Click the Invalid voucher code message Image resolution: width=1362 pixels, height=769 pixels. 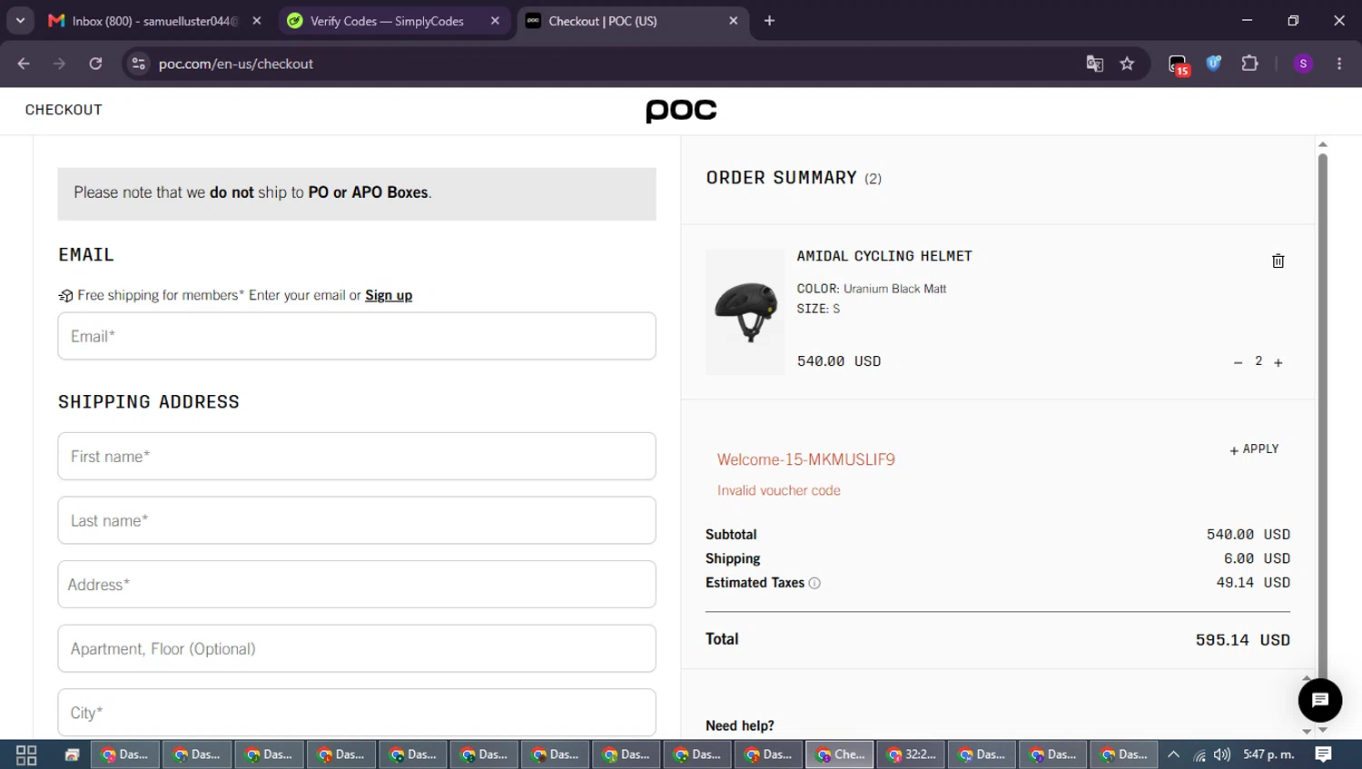tap(779, 490)
